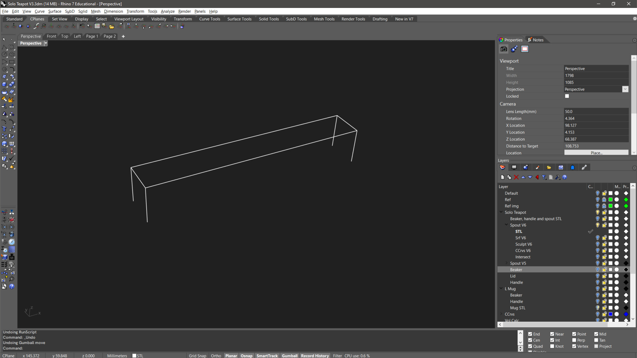Switch to the Surface Tools toolbar tab
Image resolution: width=637 pixels, height=358 pixels.
click(239, 19)
